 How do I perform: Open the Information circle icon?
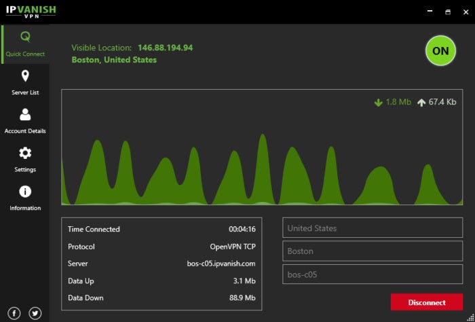point(25,192)
